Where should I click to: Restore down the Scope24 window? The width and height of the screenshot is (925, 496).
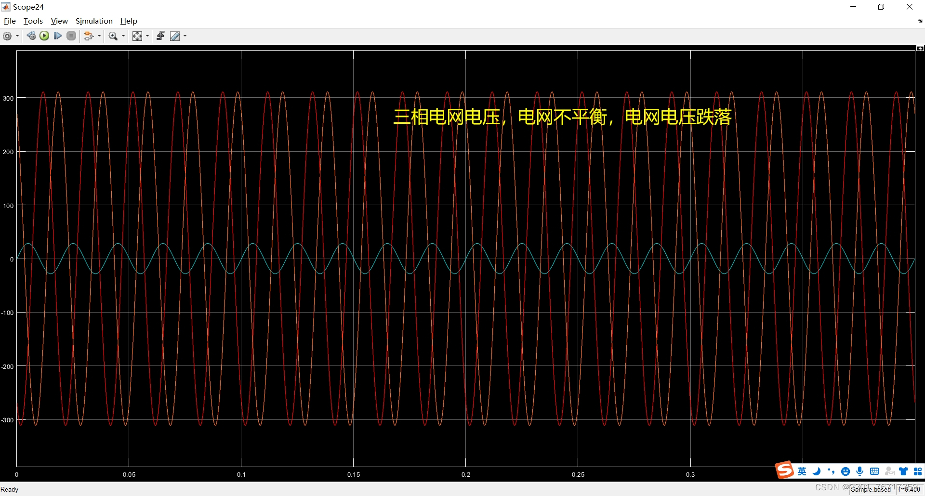[x=881, y=7]
